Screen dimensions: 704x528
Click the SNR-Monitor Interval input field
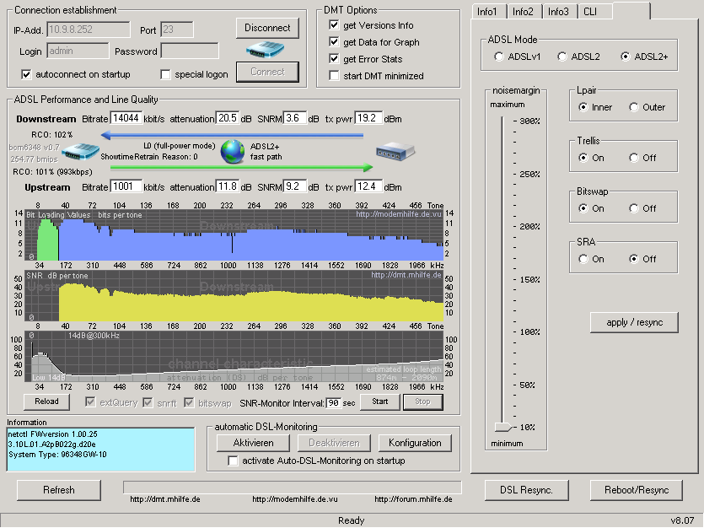[x=331, y=402]
